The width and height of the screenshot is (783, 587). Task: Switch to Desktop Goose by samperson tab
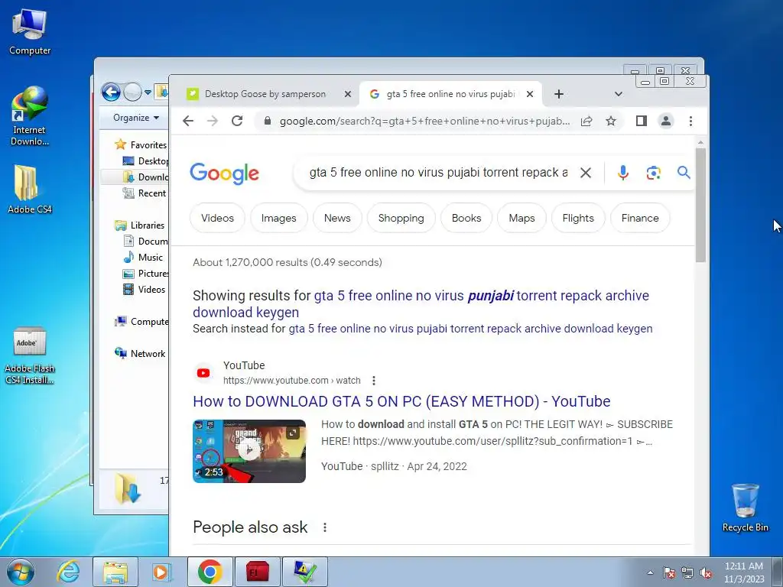pyautogui.click(x=265, y=94)
